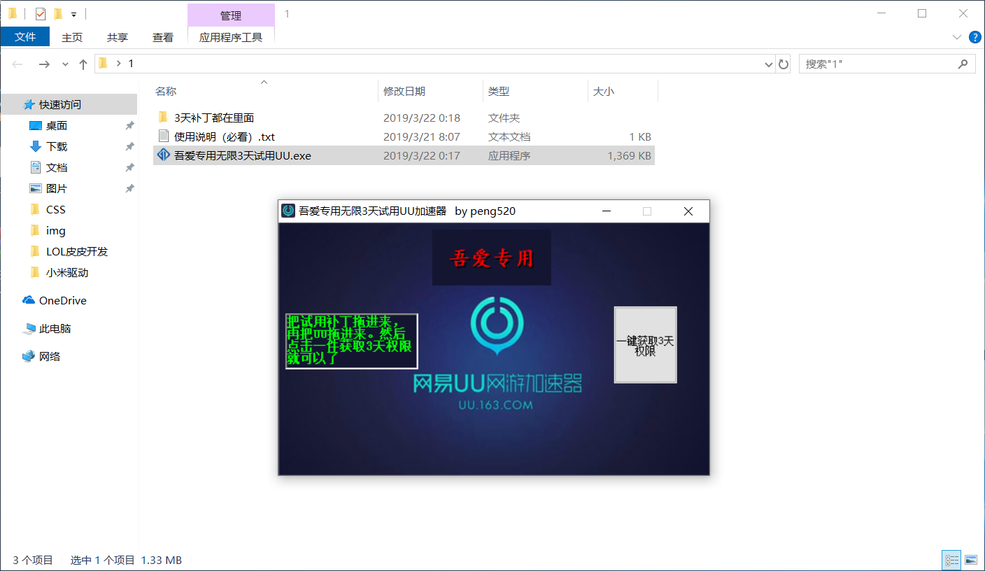985x571 pixels.
Task: Click the exe icon of 吾爱专用无限3天试用UU
Action: pos(164,155)
